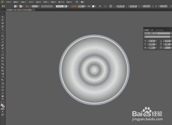This screenshot has height=125, width=172.
Task: Select the Pen tool
Action: (2, 26)
